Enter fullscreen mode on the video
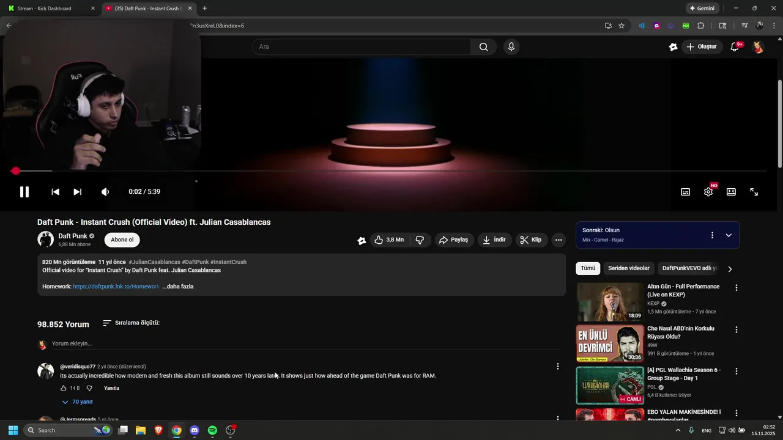The image size is (783, 440). (x=754, y=192)
